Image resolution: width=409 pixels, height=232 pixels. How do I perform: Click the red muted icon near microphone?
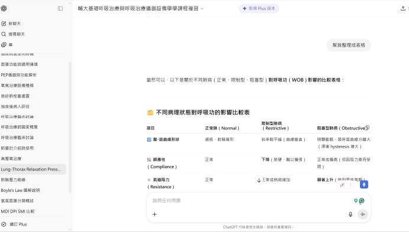tap(342, 185)
